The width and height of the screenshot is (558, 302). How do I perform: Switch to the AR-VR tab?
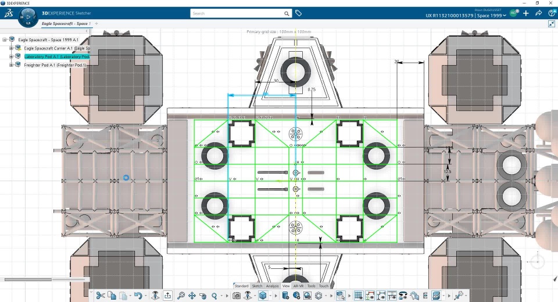pyautogui.click(x=298, y=286)
